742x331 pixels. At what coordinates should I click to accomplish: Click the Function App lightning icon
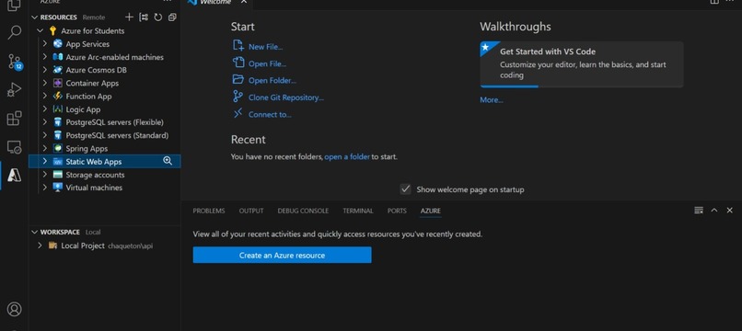(x=58, y=96)
